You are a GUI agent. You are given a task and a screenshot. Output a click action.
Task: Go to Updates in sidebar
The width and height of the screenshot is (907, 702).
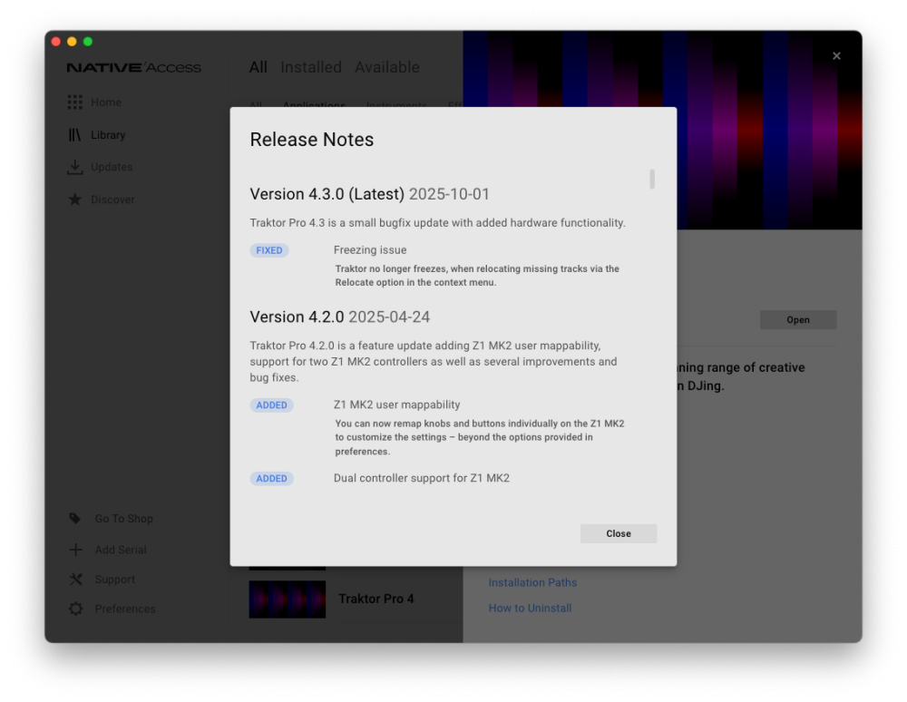(x=112, y=167)
